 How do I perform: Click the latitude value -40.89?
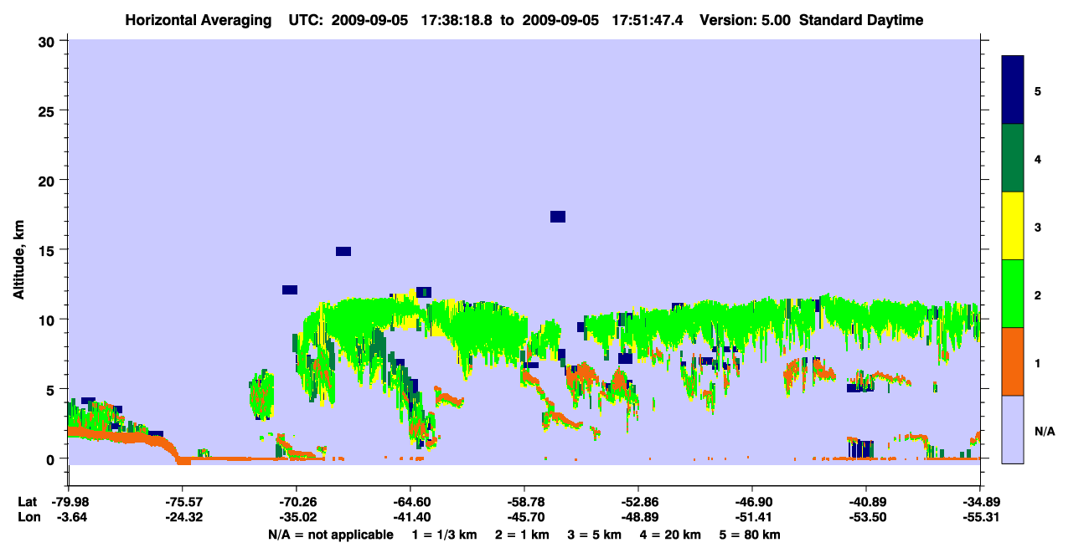[x=865, y=502]
